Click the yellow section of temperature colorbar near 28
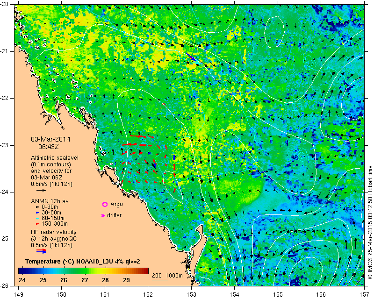The width and height of the screenshot is (374, 299). coord(105,271)
